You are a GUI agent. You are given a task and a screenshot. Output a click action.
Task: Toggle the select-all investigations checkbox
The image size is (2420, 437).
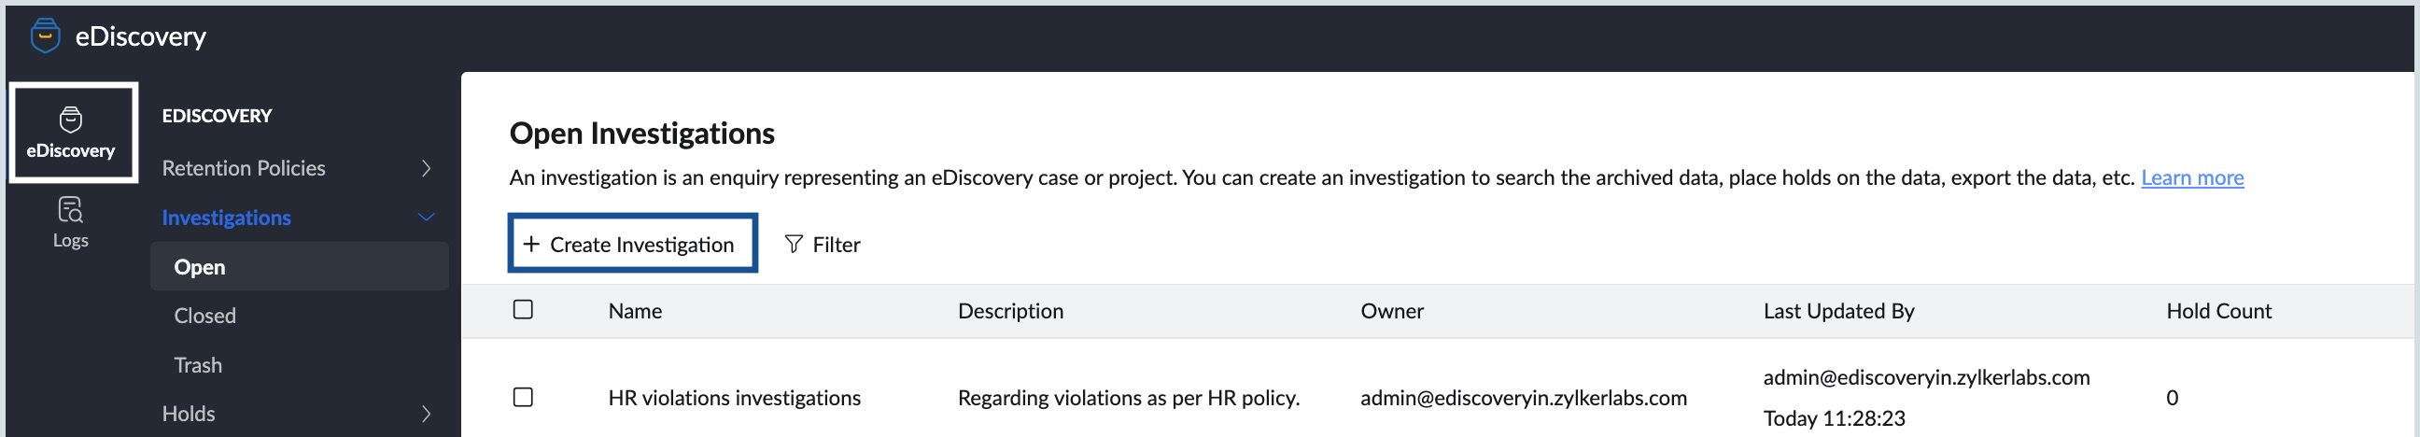[x=523, y=309]
